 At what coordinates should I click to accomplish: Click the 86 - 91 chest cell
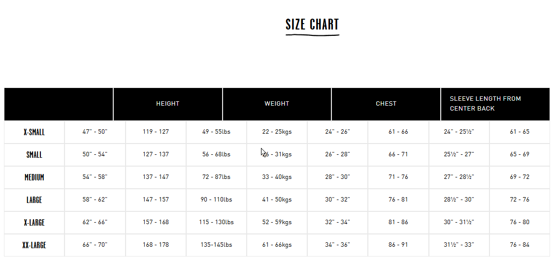(398, 245)
